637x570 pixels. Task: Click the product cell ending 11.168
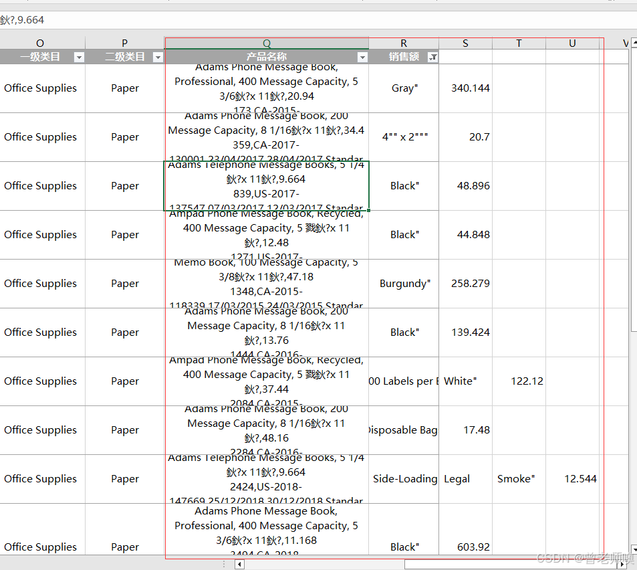pos(267,529)
